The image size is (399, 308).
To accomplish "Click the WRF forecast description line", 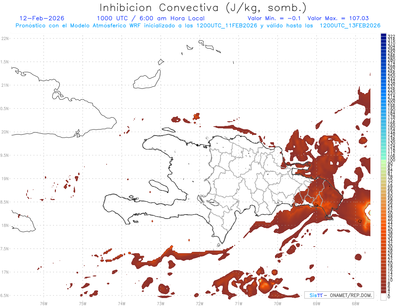I will (x=198, y=26).
